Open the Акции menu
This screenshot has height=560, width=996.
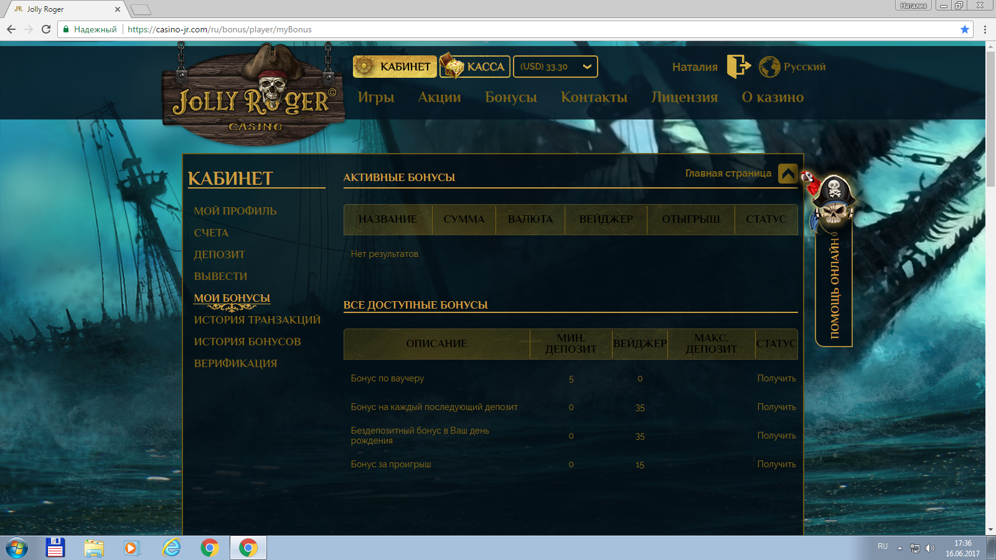(x=439, y=97)
